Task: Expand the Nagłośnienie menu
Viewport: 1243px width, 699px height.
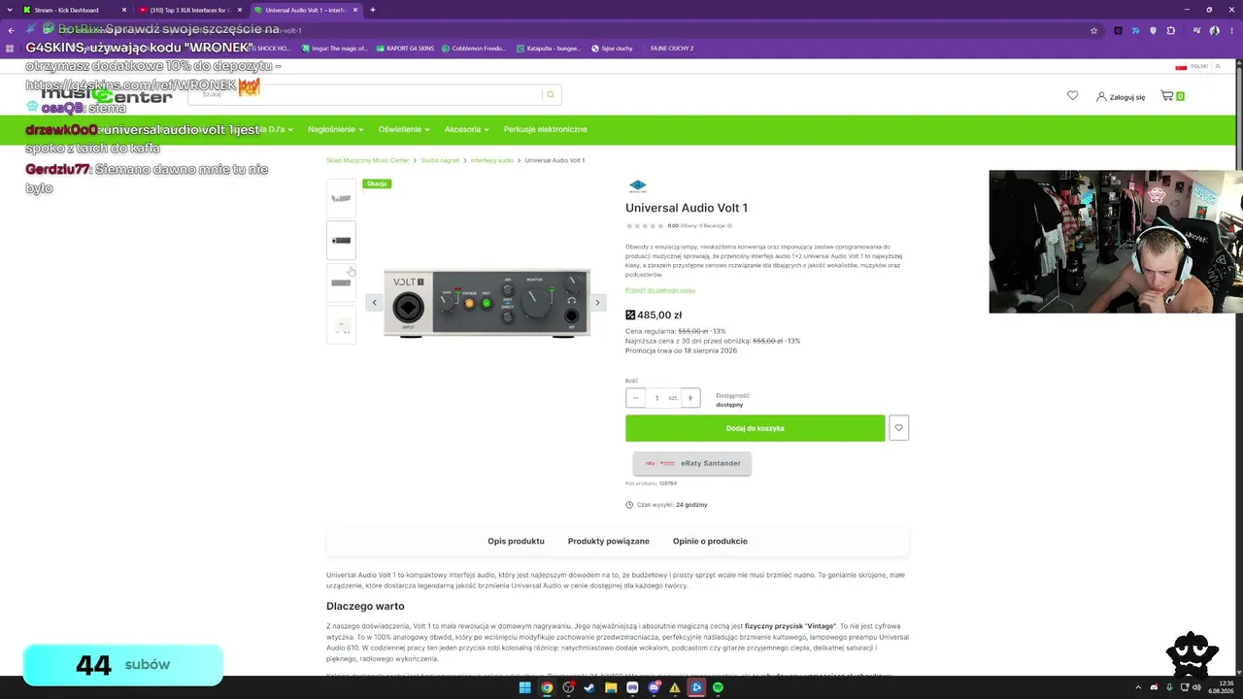Action: pos(335,129)
